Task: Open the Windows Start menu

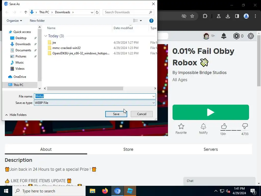Action: [6, 191]
